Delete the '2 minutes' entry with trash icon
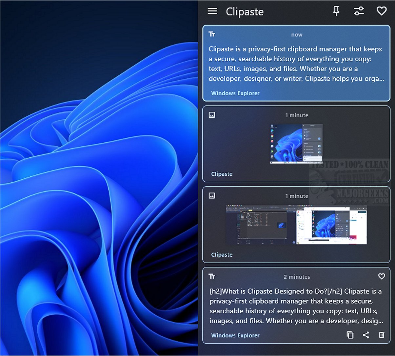395x356 pixels. (x=382, y=335)
